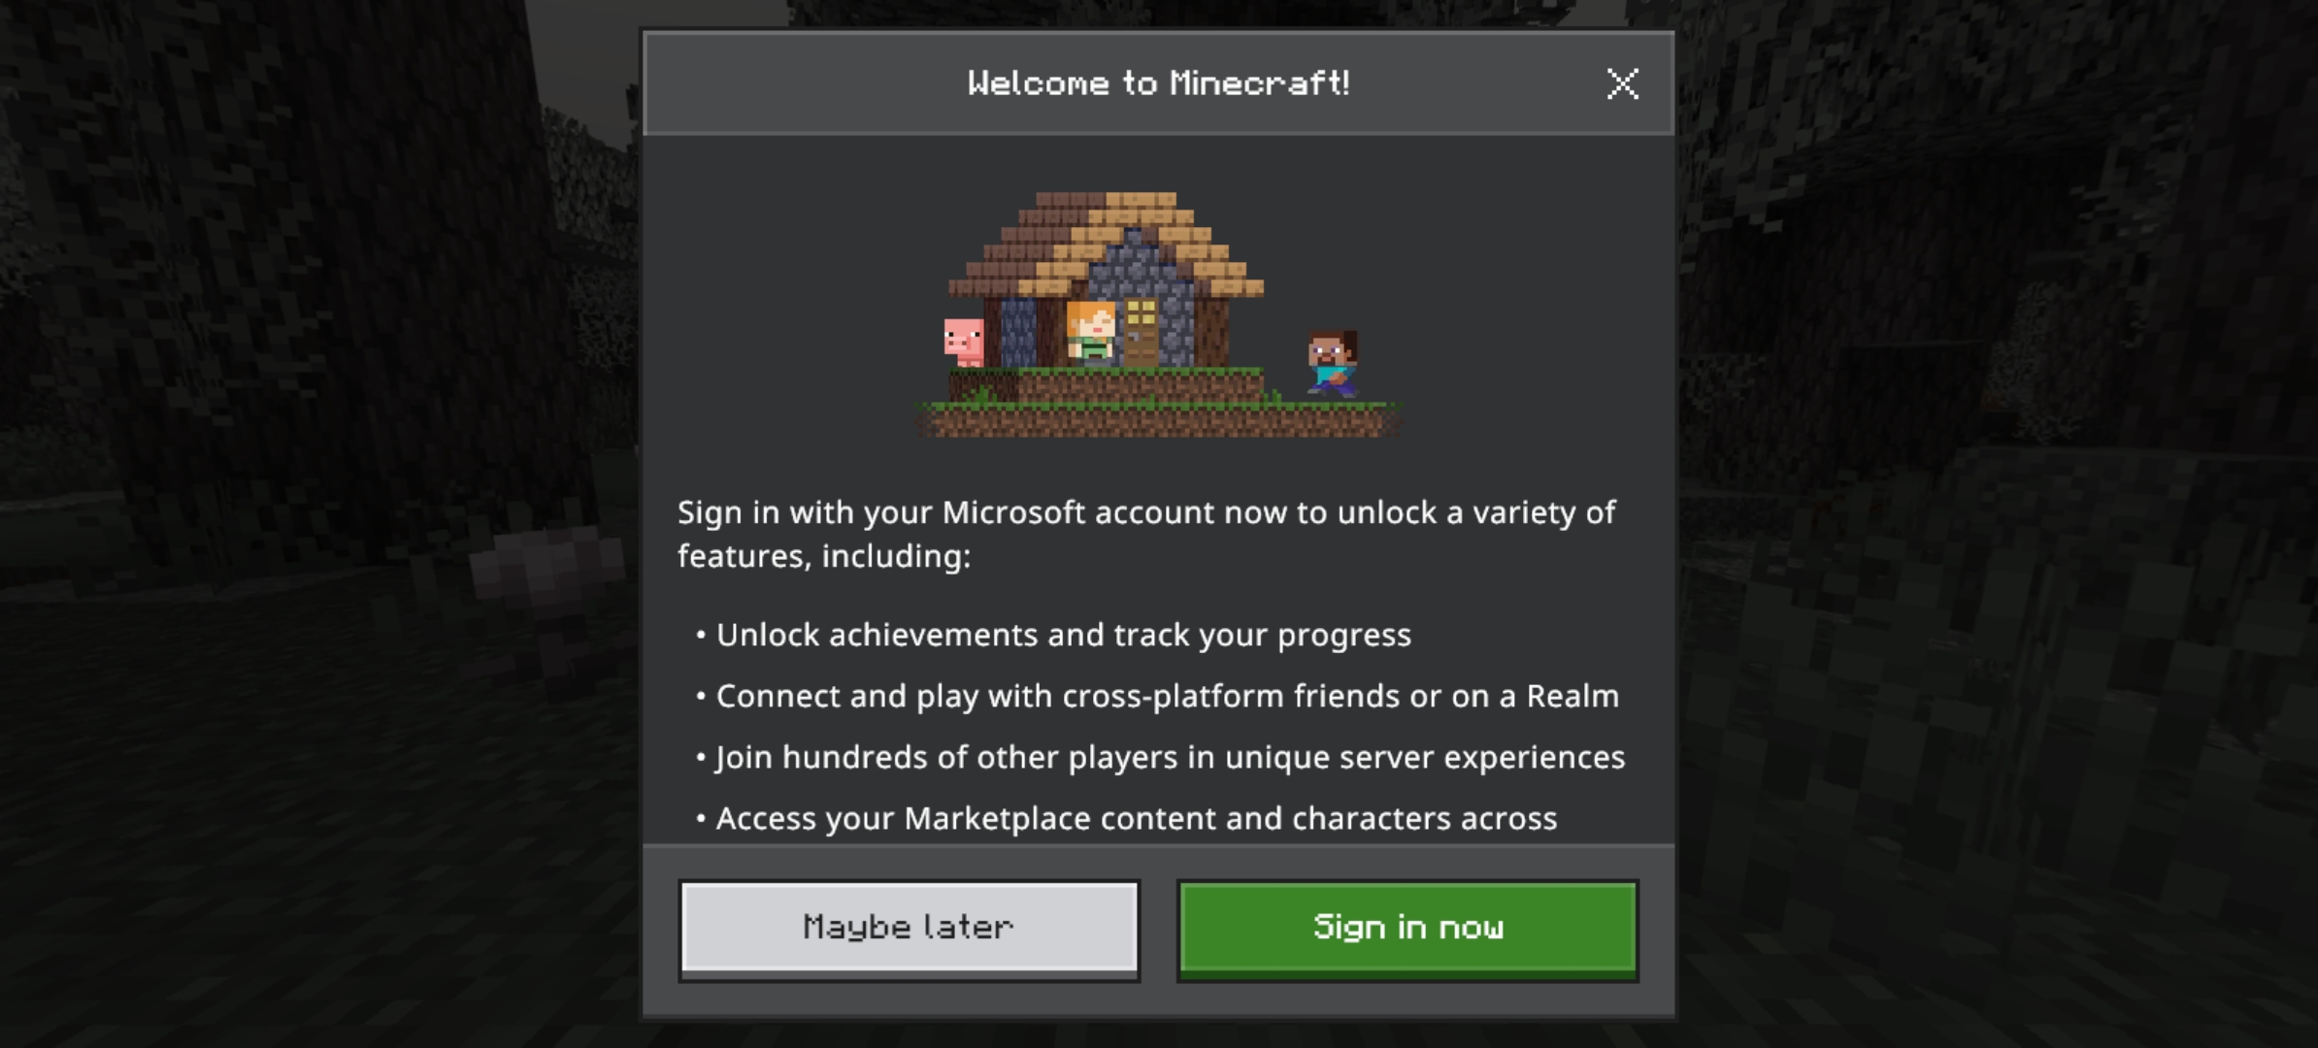Click the Join hundreds of other players line
This screenshot has width=2318, height=1048.
tap(1160, 757)
